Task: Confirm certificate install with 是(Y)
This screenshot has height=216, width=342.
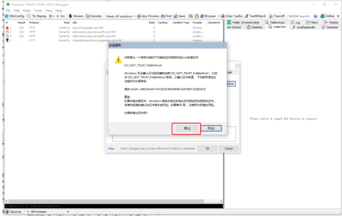Action: pos(187,128)
